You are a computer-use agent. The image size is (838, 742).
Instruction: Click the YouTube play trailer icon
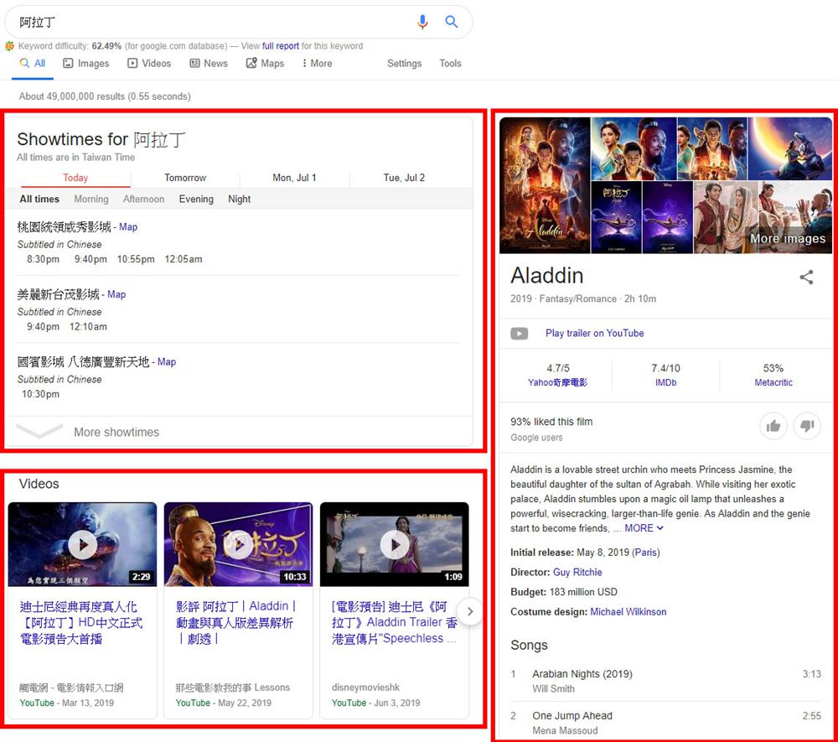coord(519,334)
